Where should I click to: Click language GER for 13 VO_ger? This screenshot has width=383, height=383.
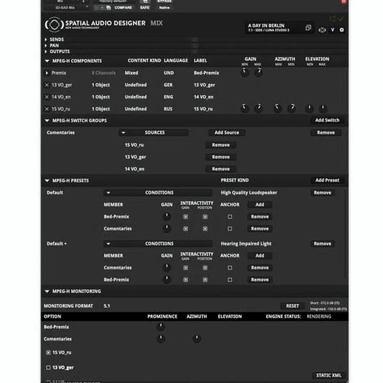[168, 85]
